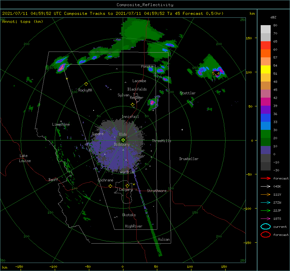
Task: Click the yellow diamond marker above Calgary
Action: 127,186
